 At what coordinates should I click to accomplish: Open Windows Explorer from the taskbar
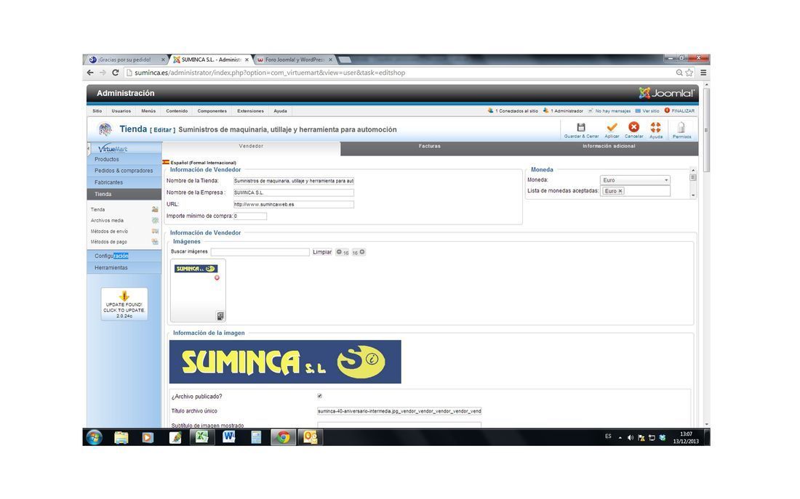tap(121, 437)
